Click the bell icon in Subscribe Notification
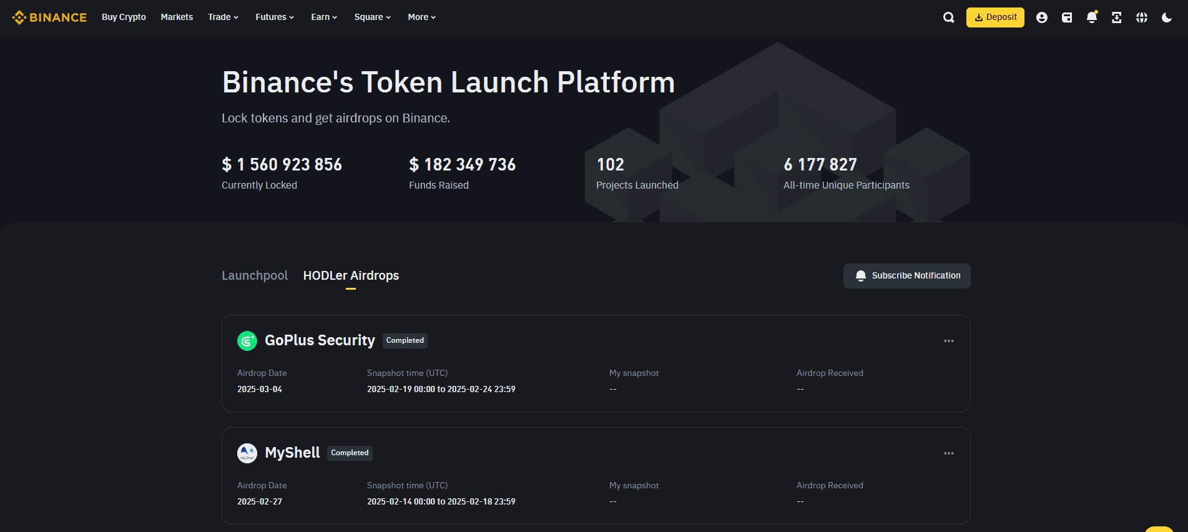Screen dimensions: 1188x532 [x=861, y=276]
